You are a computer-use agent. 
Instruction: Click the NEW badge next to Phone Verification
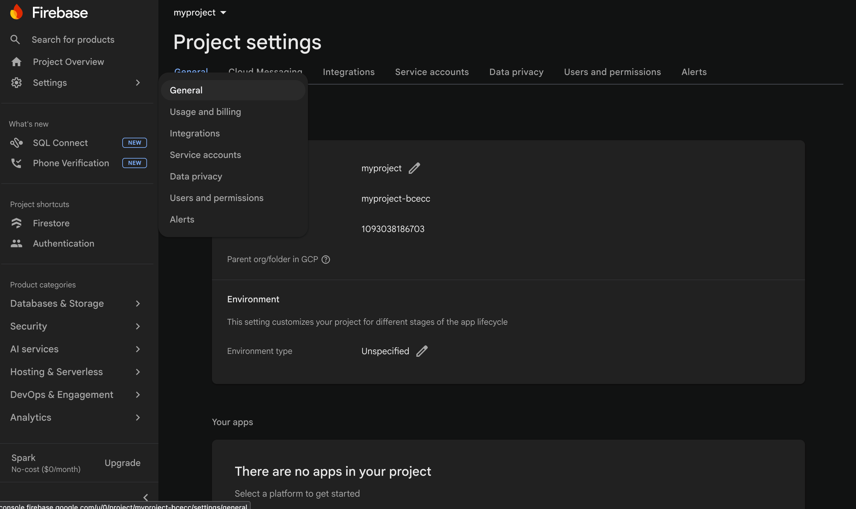(x=135, y=163)
